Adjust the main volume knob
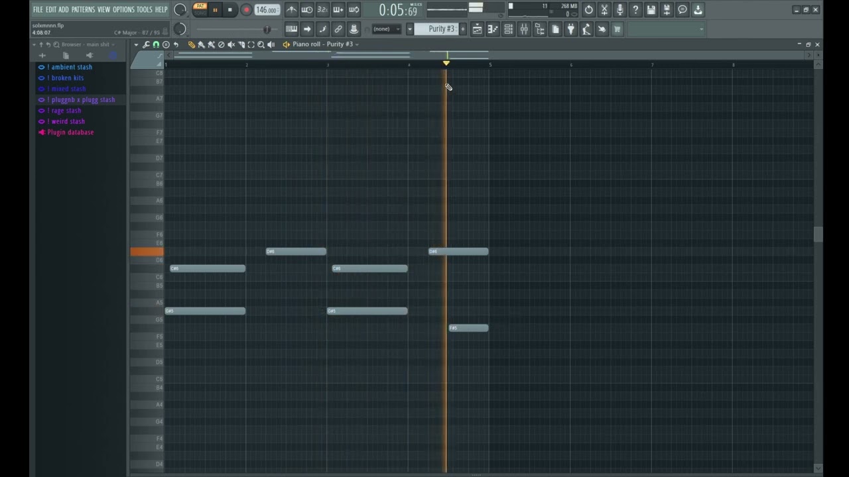The image size is (849, 477). pyautogui.click(x=180, y=10)
